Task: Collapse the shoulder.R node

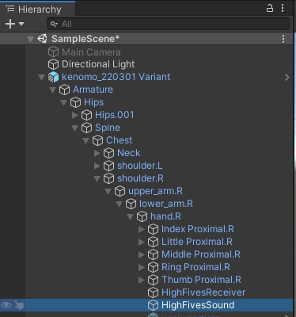Action: click(97, 179)
